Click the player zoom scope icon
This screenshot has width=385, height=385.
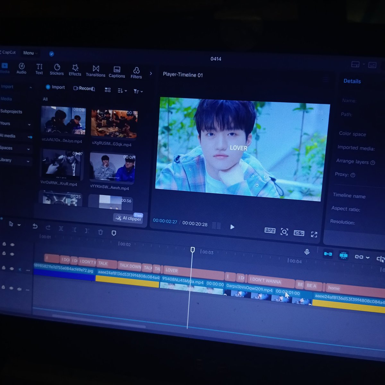[284, 232]
